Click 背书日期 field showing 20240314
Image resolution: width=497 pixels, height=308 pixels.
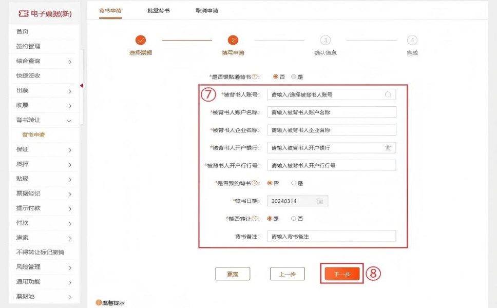[x=298, y=201]
